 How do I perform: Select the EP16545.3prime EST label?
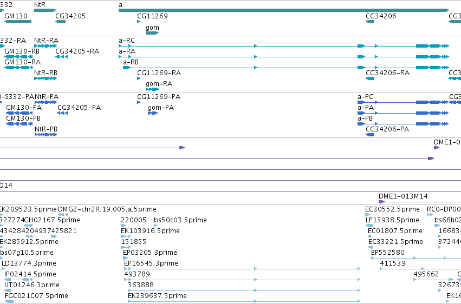click(x=151, y=263)
